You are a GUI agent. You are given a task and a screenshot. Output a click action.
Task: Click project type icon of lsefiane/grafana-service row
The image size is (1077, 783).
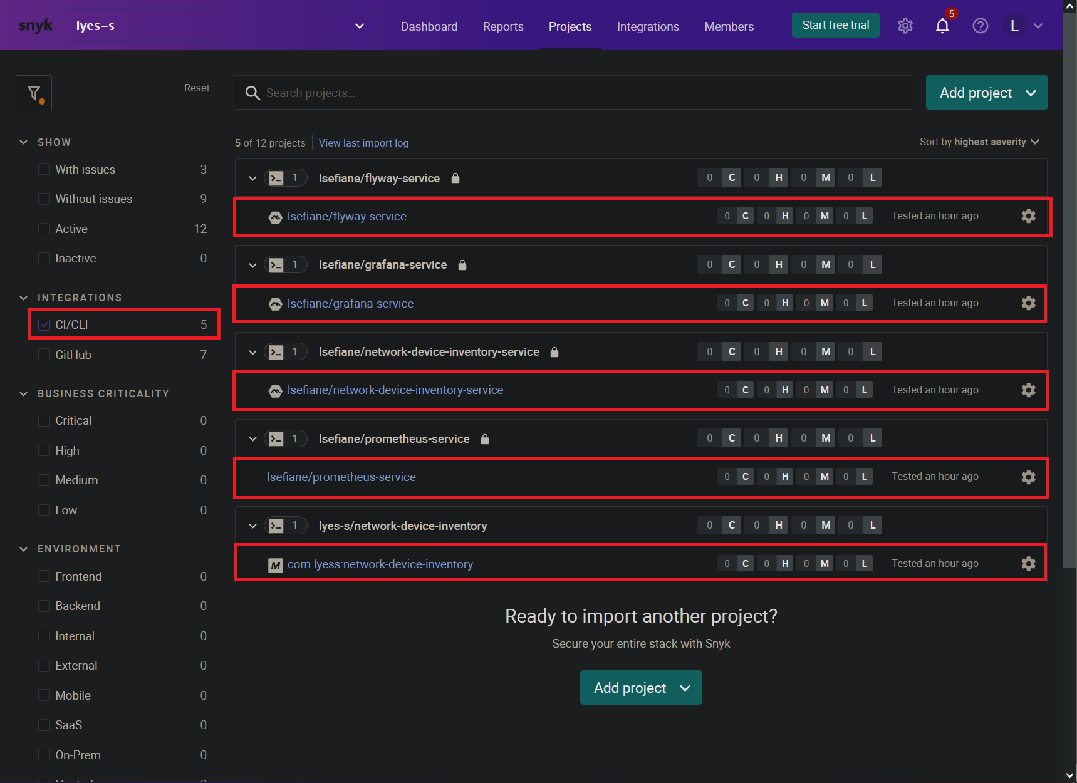275,304
